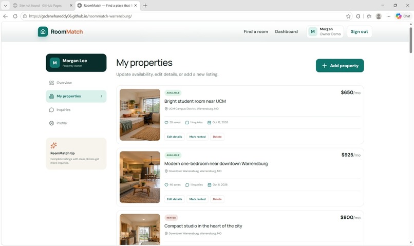Click heart saves icon on Modern one-bedroom listing
The width and height of the screenshot is (414, 246).
166,185
